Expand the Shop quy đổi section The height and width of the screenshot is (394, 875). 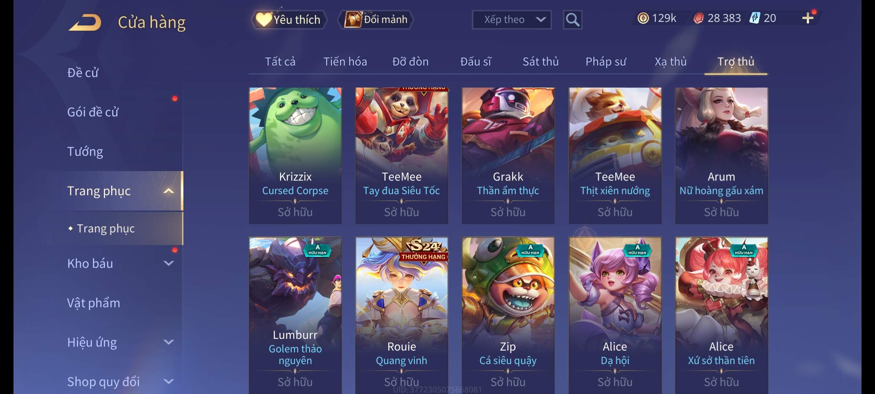click(168, 382)
